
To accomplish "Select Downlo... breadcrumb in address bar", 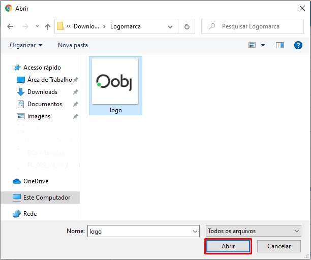I will coord(86,26).
